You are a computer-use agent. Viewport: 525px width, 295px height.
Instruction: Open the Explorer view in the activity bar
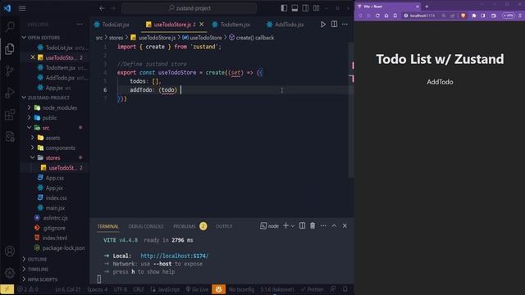pyautogui.click(x=10, y=49)
